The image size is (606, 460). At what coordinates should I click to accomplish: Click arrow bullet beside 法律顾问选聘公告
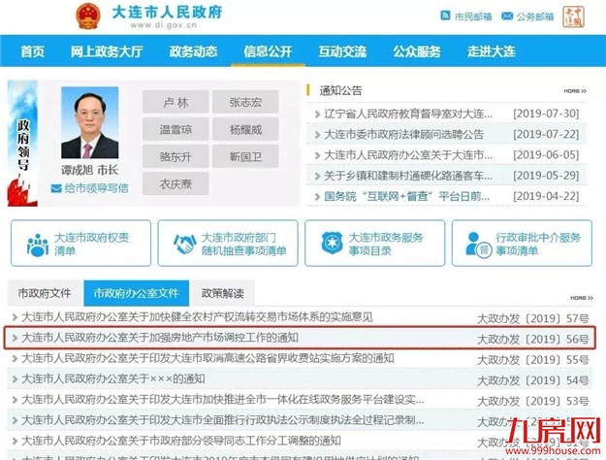(x=317, y=135)
